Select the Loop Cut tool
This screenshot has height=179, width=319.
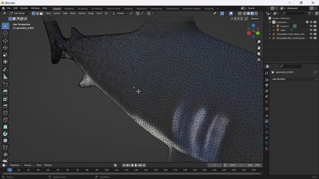(x=5, y=113)
